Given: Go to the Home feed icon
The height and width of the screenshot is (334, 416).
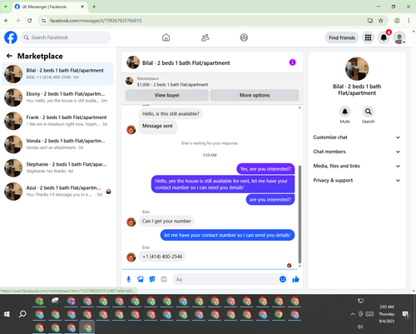Looking at the screenshot, I should [166, 37].
